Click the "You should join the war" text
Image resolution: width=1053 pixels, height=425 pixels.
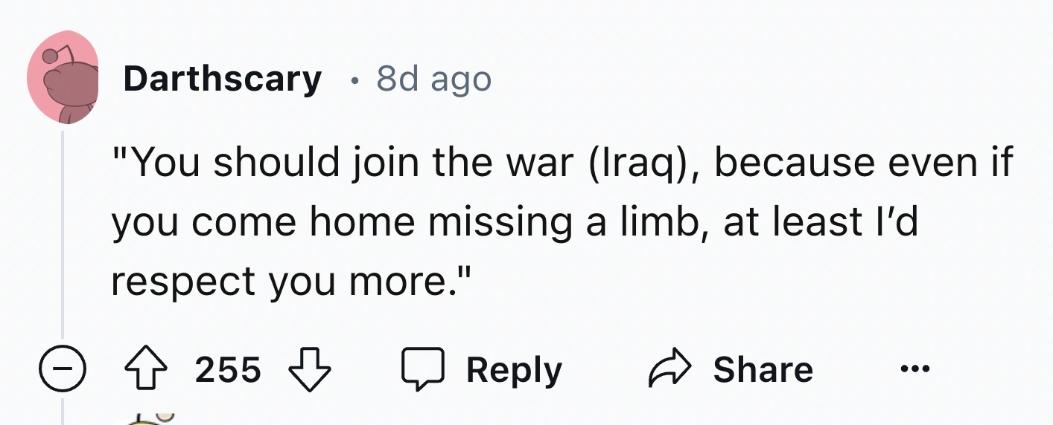[344, 162]
